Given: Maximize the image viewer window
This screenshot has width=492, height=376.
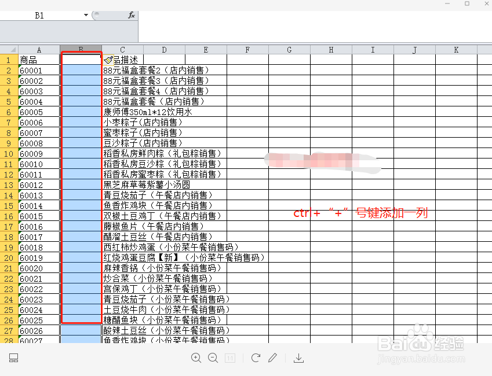Looking at the screenshot, I should coord(467,3).
